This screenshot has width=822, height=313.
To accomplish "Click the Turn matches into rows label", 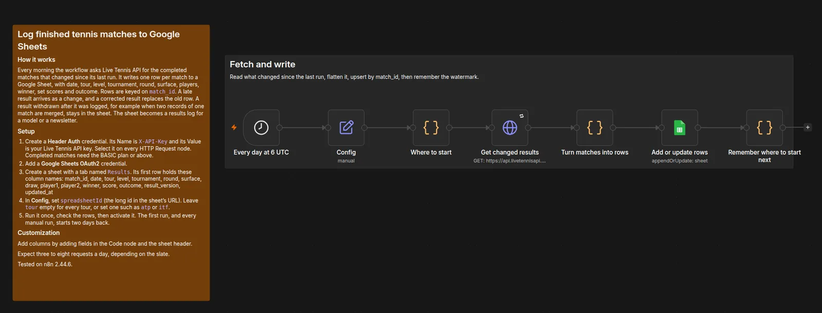I will (594, 152).
